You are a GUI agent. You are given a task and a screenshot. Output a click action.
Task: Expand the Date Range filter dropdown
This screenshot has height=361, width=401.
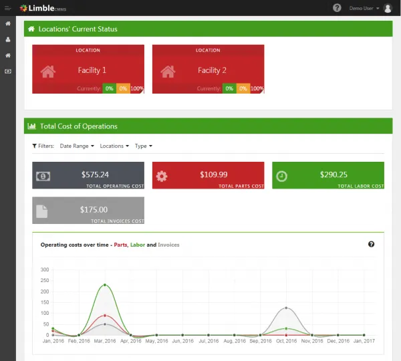pyautogui.click(x=77, y=146)
